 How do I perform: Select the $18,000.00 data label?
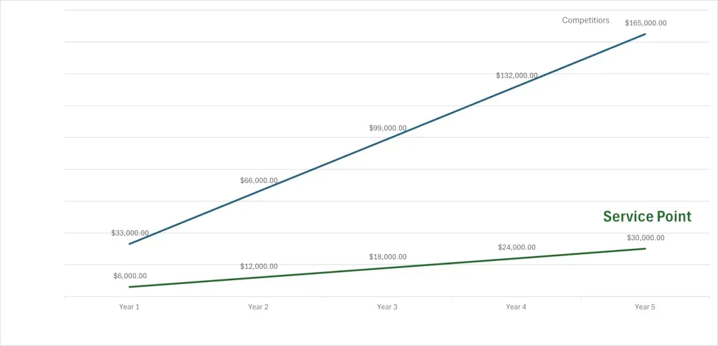click(x=388, y=257)
